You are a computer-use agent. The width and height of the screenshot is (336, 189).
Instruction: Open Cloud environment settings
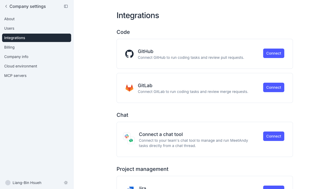click(36, 66)
